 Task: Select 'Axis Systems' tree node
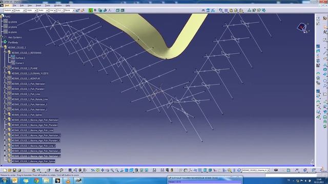pos(15,37)
